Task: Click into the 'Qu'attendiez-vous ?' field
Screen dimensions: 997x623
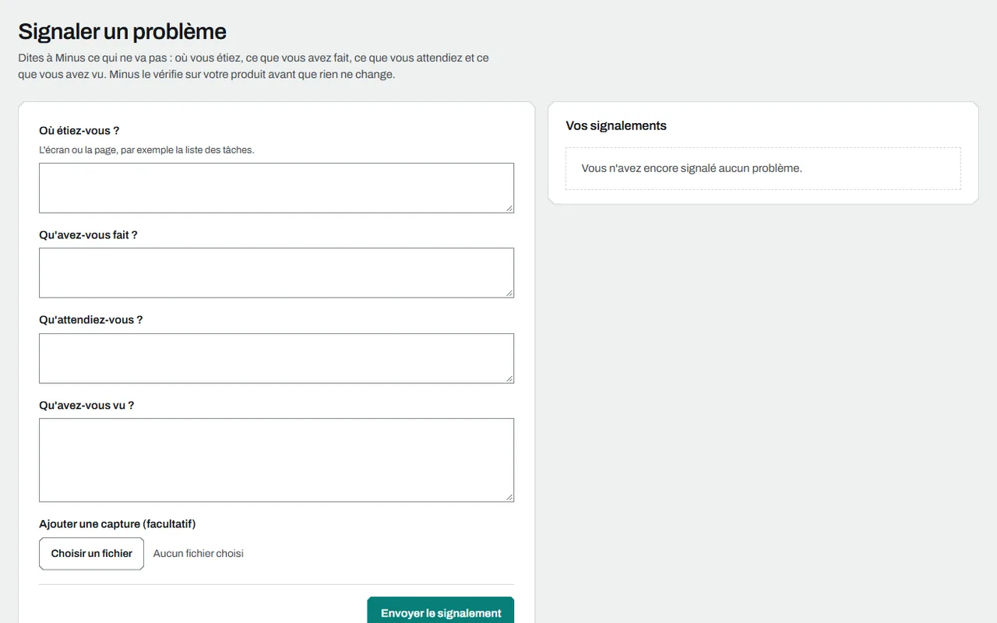Action: coord(277,358)
